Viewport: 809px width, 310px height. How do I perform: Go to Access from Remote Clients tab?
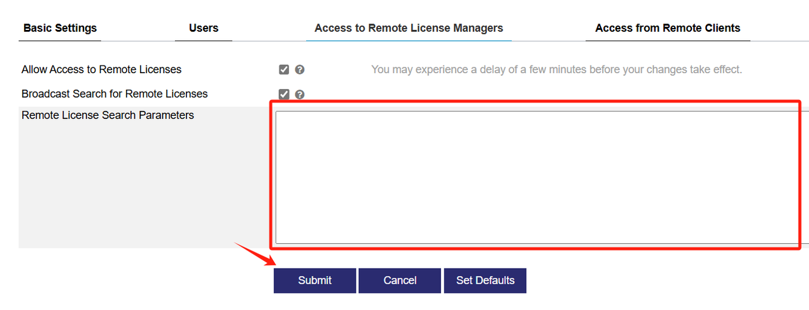tap(668, 28)
